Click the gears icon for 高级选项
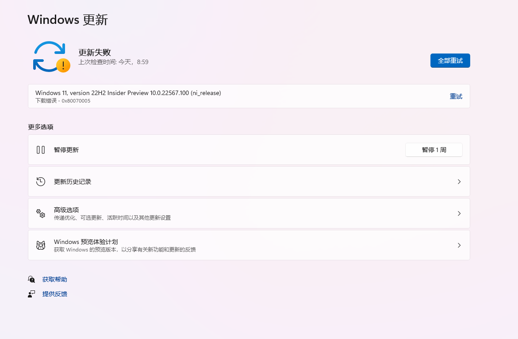The width and height of the screenshot is (518, 339). click(41, 213)
